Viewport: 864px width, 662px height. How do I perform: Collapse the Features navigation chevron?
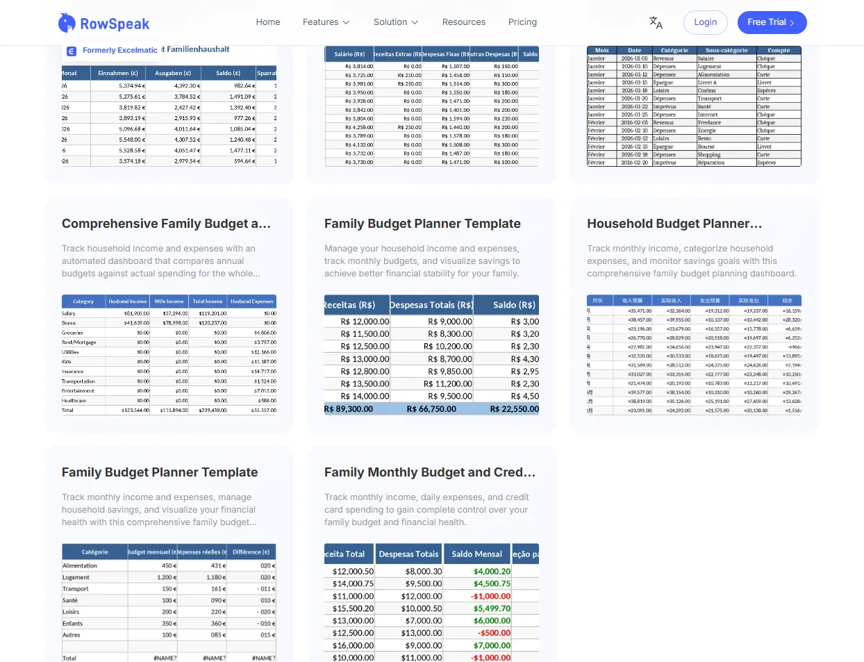click(345, 23)
